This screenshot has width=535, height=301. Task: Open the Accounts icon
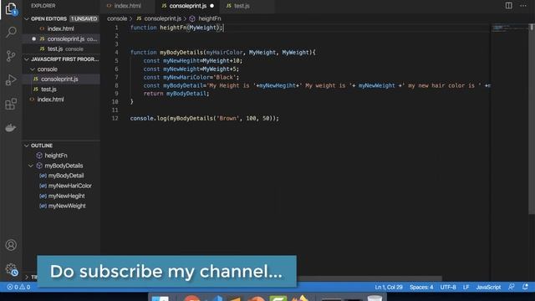11,245
